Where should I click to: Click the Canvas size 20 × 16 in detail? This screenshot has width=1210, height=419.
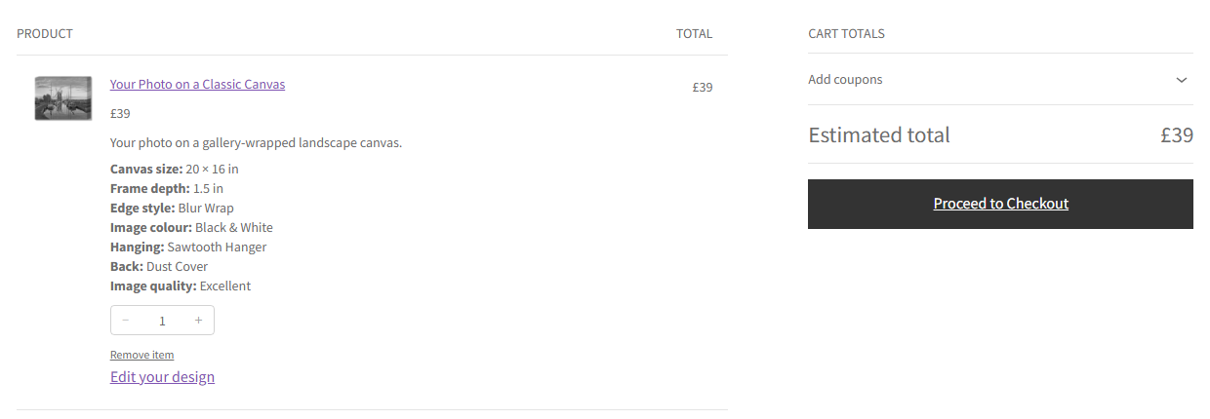point(175,169)
